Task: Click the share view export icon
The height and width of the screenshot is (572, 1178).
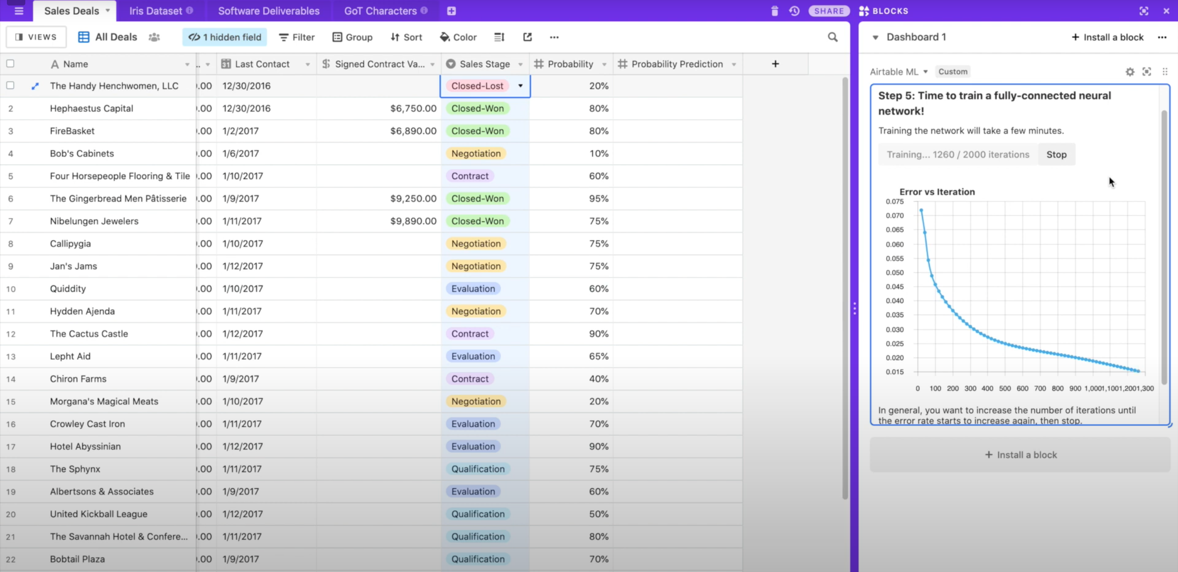Action: tap(528, 37)
